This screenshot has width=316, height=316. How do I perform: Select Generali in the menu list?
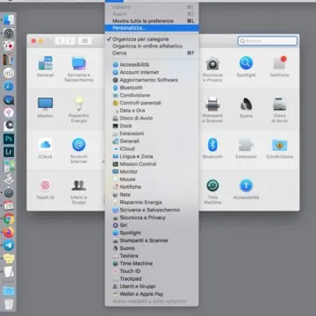(152, 141)
